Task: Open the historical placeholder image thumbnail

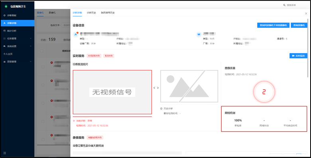Action: [189, 86]
